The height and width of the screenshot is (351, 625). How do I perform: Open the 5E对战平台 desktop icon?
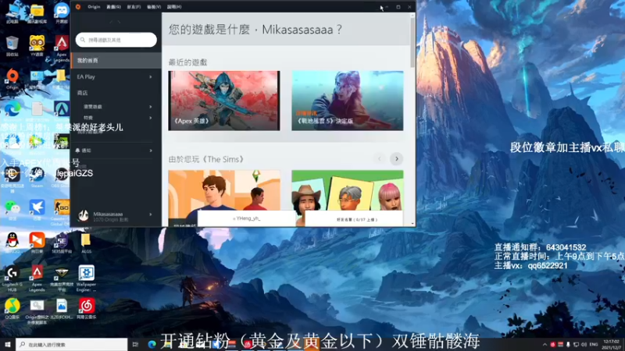click(x=62, y=242)
